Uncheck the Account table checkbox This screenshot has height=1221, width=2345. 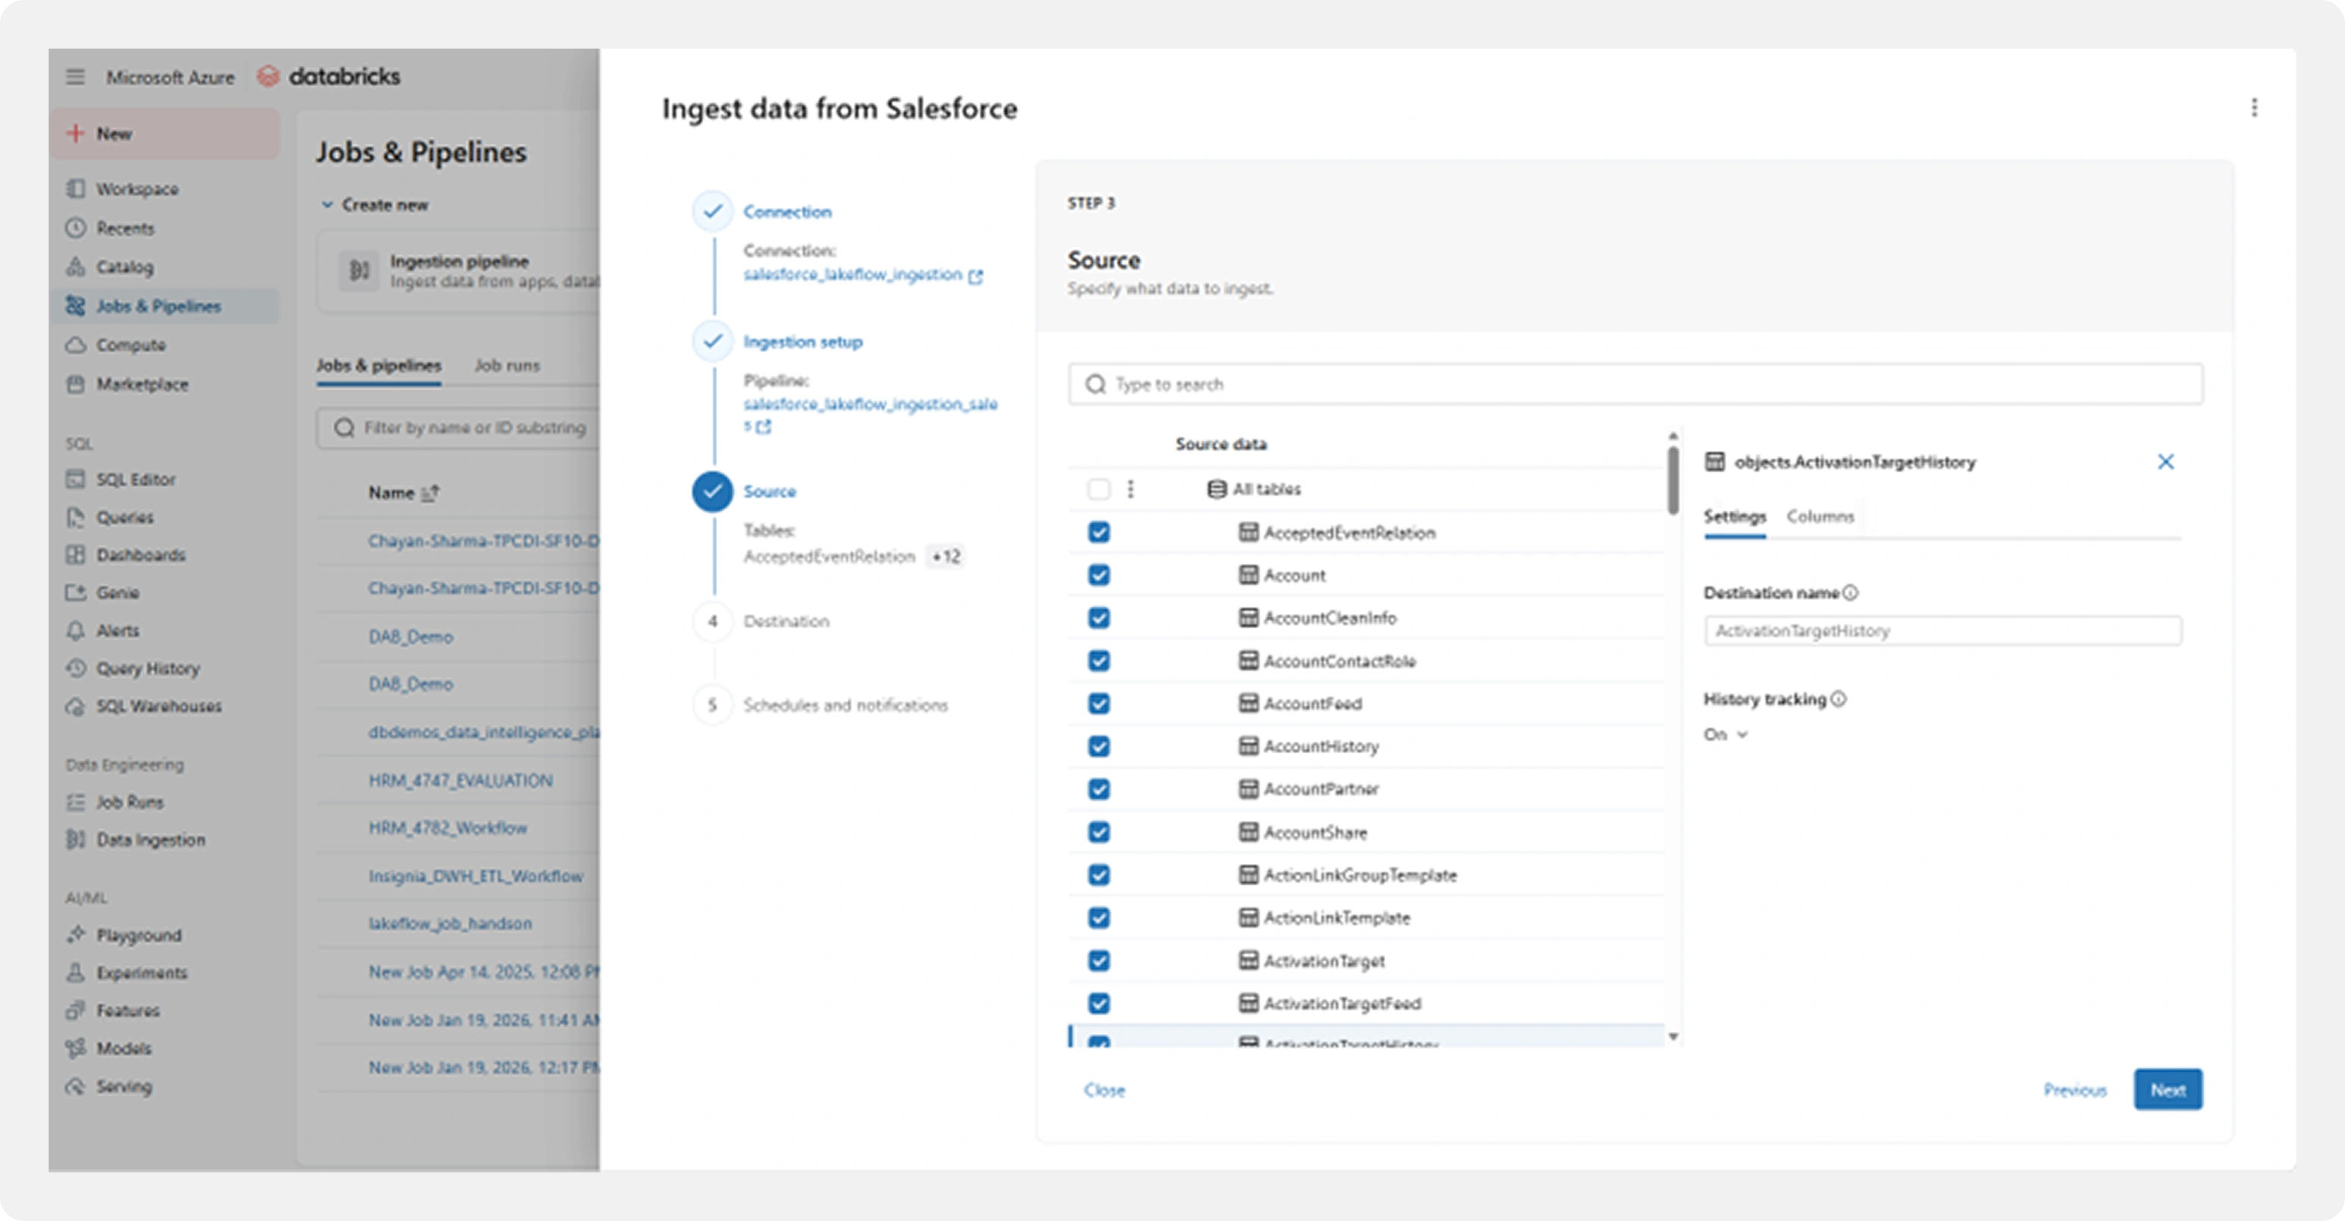click(x=1099, y=575)
